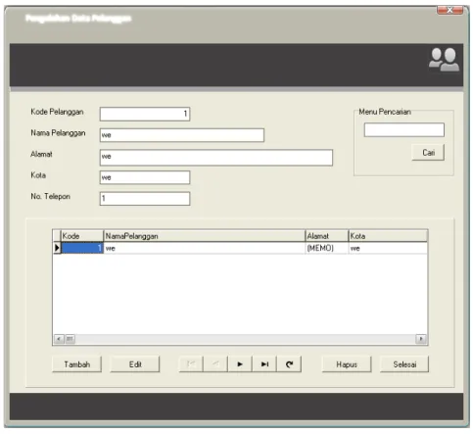
Task: Click the Alamat column header in grid
Action: point(327,236)
